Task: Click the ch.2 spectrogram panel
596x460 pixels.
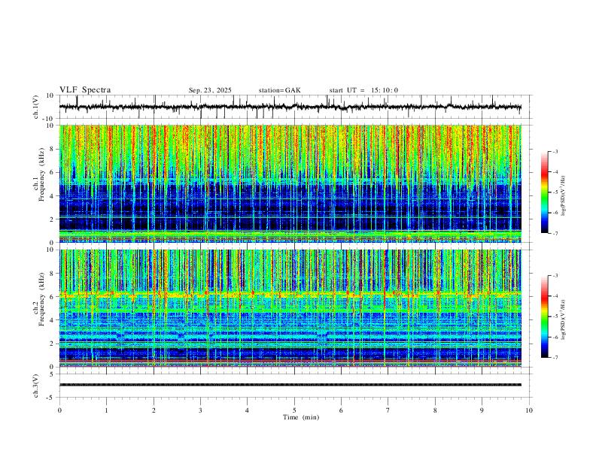Action: pos(290,308)
